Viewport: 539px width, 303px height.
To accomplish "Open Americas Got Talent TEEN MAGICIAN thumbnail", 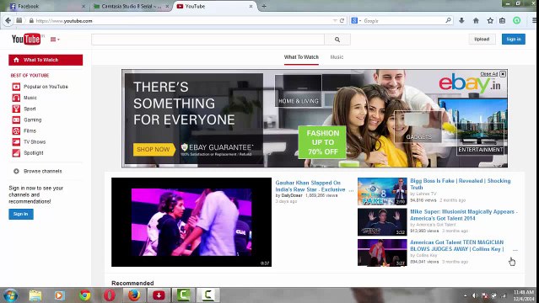I will click(382, 252).
